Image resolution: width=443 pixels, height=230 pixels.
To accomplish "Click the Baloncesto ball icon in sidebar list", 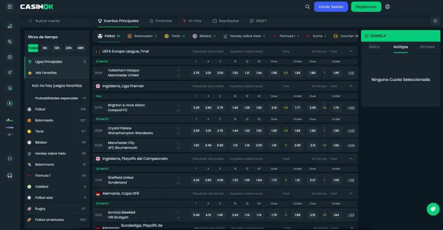I will point(29,120).
